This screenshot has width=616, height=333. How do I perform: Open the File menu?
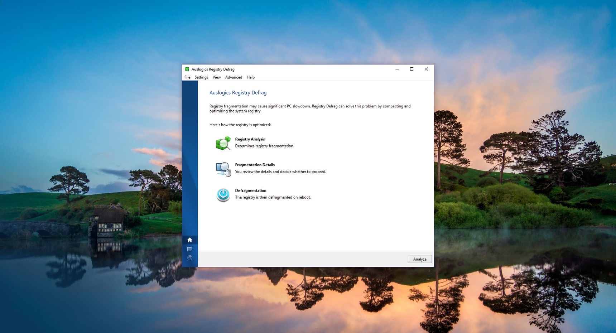[x=187, y=77]
